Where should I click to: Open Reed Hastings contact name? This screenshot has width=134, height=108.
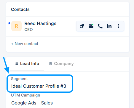pyautogui.click(x=40, y=24)
